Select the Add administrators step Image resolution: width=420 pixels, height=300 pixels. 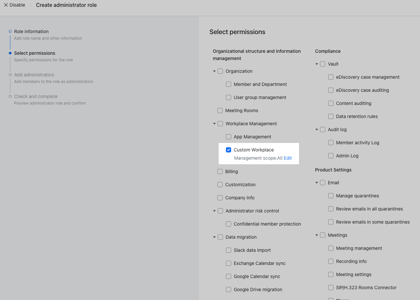[34, 75]
